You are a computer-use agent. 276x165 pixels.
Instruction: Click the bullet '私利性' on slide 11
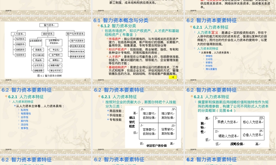click(x=25, y=110)
